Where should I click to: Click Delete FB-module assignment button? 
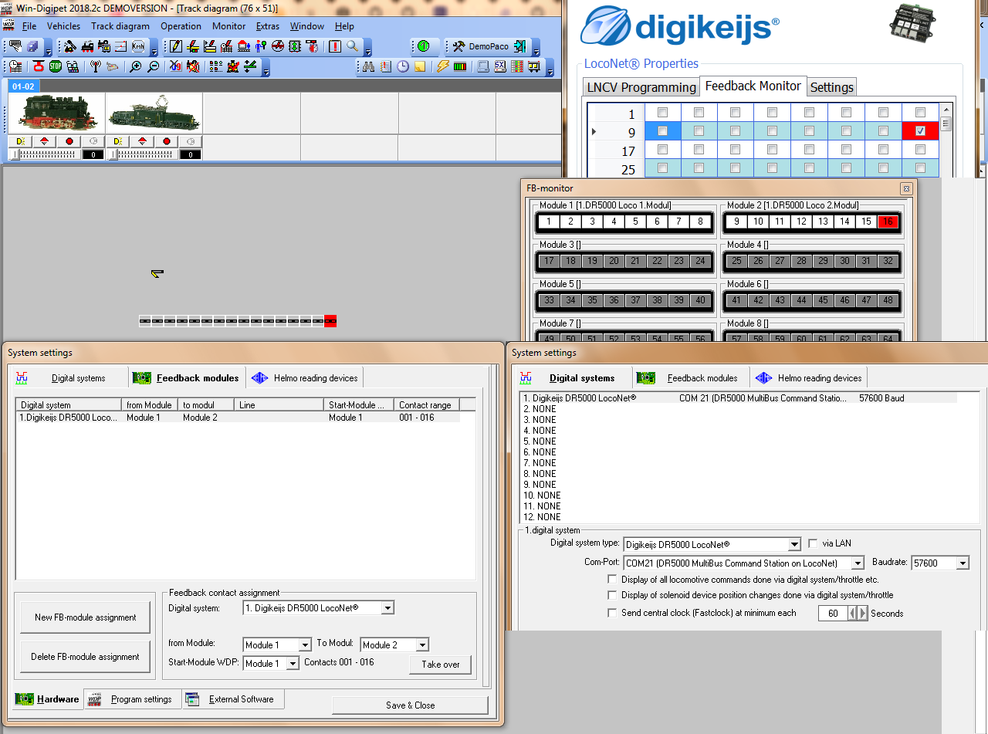86,657
